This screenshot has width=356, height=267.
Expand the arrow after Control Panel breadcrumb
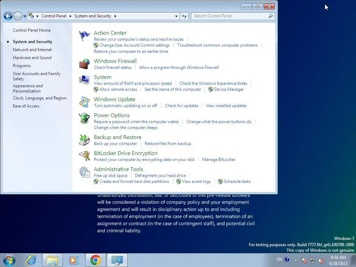click(70, 16)
